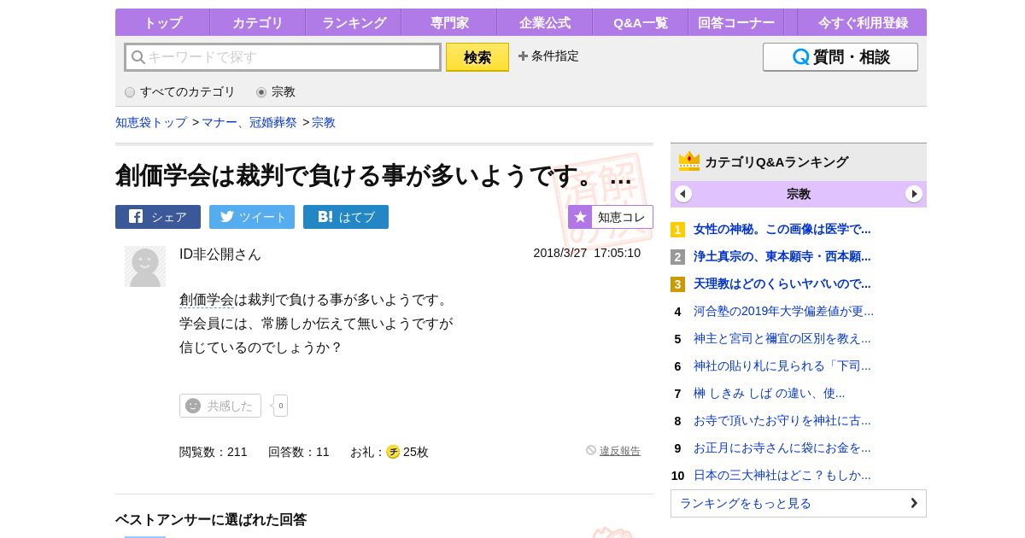Click the 知恵袋トップ breadcrumb link

(151, 122)
